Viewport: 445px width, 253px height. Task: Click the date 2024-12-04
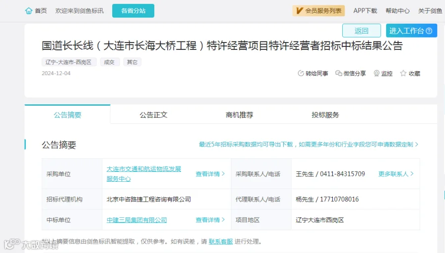[x=56, y=73]
